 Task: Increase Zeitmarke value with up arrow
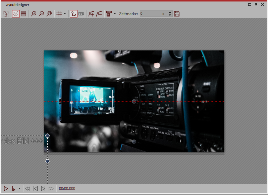click(170, 12)
